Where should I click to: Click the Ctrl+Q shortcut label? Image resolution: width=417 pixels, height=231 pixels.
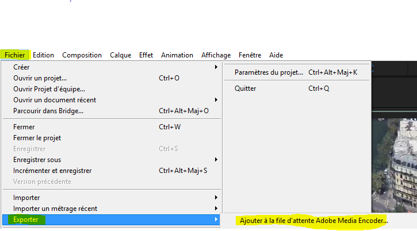[319, 88]
